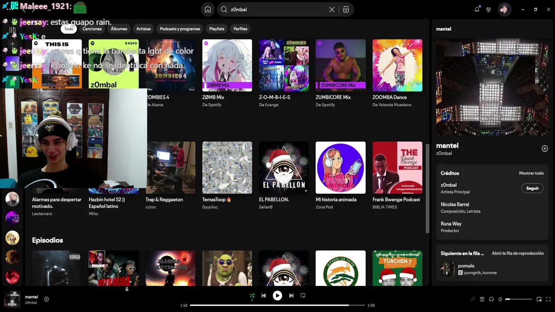
Task: Open TÜRCHEN 7 episode thumbnail
Action: tap(397, 268)
